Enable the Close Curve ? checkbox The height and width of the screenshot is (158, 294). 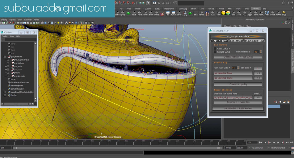215,49
